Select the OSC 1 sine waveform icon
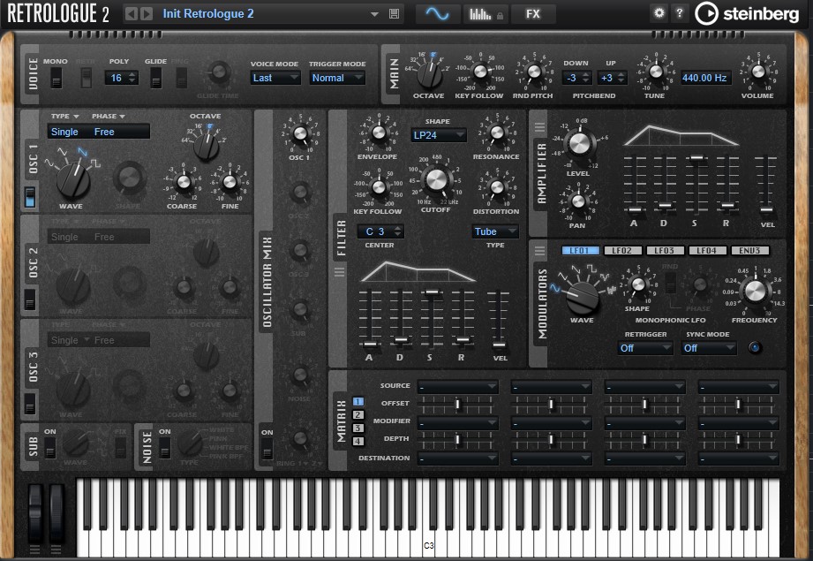Image resolution: width=813 pixels, height=561 pixels. [49, 163]
